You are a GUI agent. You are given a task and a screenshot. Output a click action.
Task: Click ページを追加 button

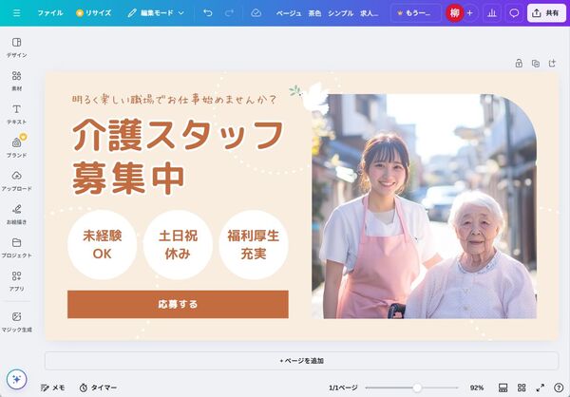(x=302, y=361)
